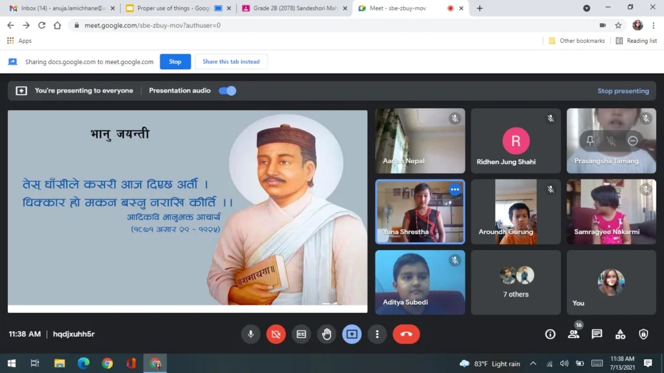Screen dimensions: 664x373
Task: Open volume control speaker icon
Action: coord(564,363)
